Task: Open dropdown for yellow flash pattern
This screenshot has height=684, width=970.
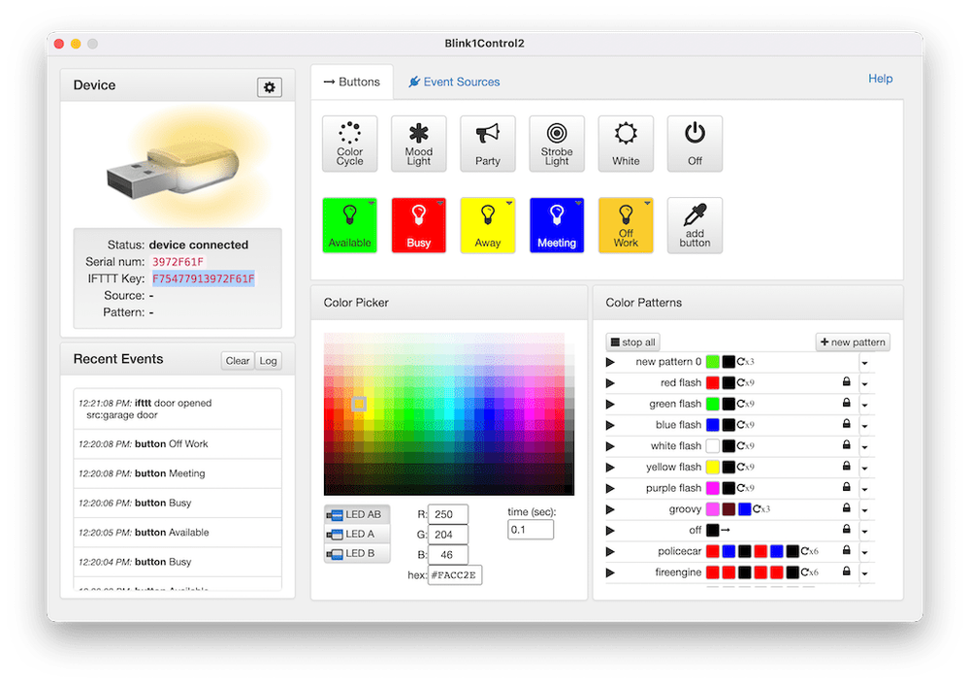Action: coord(865,469)
